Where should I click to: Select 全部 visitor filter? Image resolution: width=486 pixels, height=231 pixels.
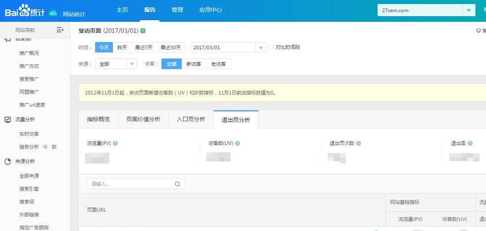[171, 64]
